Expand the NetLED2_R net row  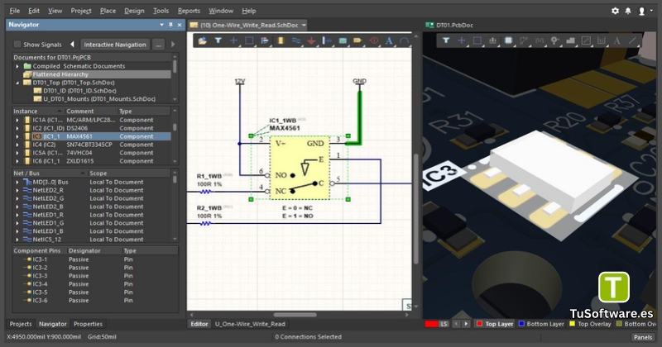click(17, 190)
